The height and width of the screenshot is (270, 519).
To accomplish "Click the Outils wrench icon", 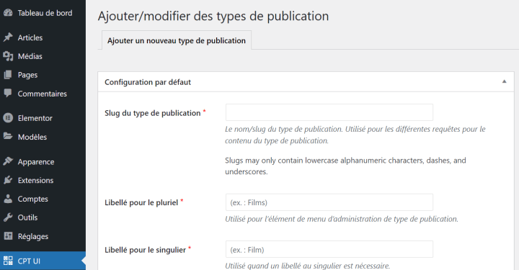I will (x=8, y=217).
